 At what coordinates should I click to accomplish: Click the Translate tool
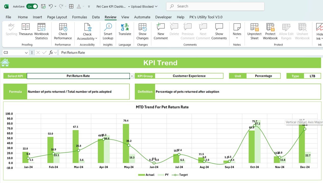pos(125,29)
